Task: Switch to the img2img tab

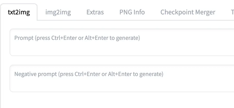Action: tap(58, 12)
